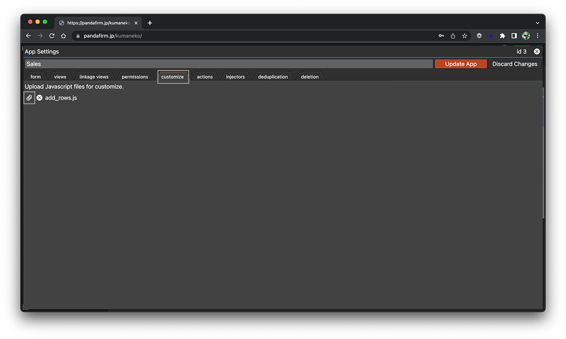Viewport: 566px width, 339px height.
Task: Click the Update App button
Action: (460, 64)
